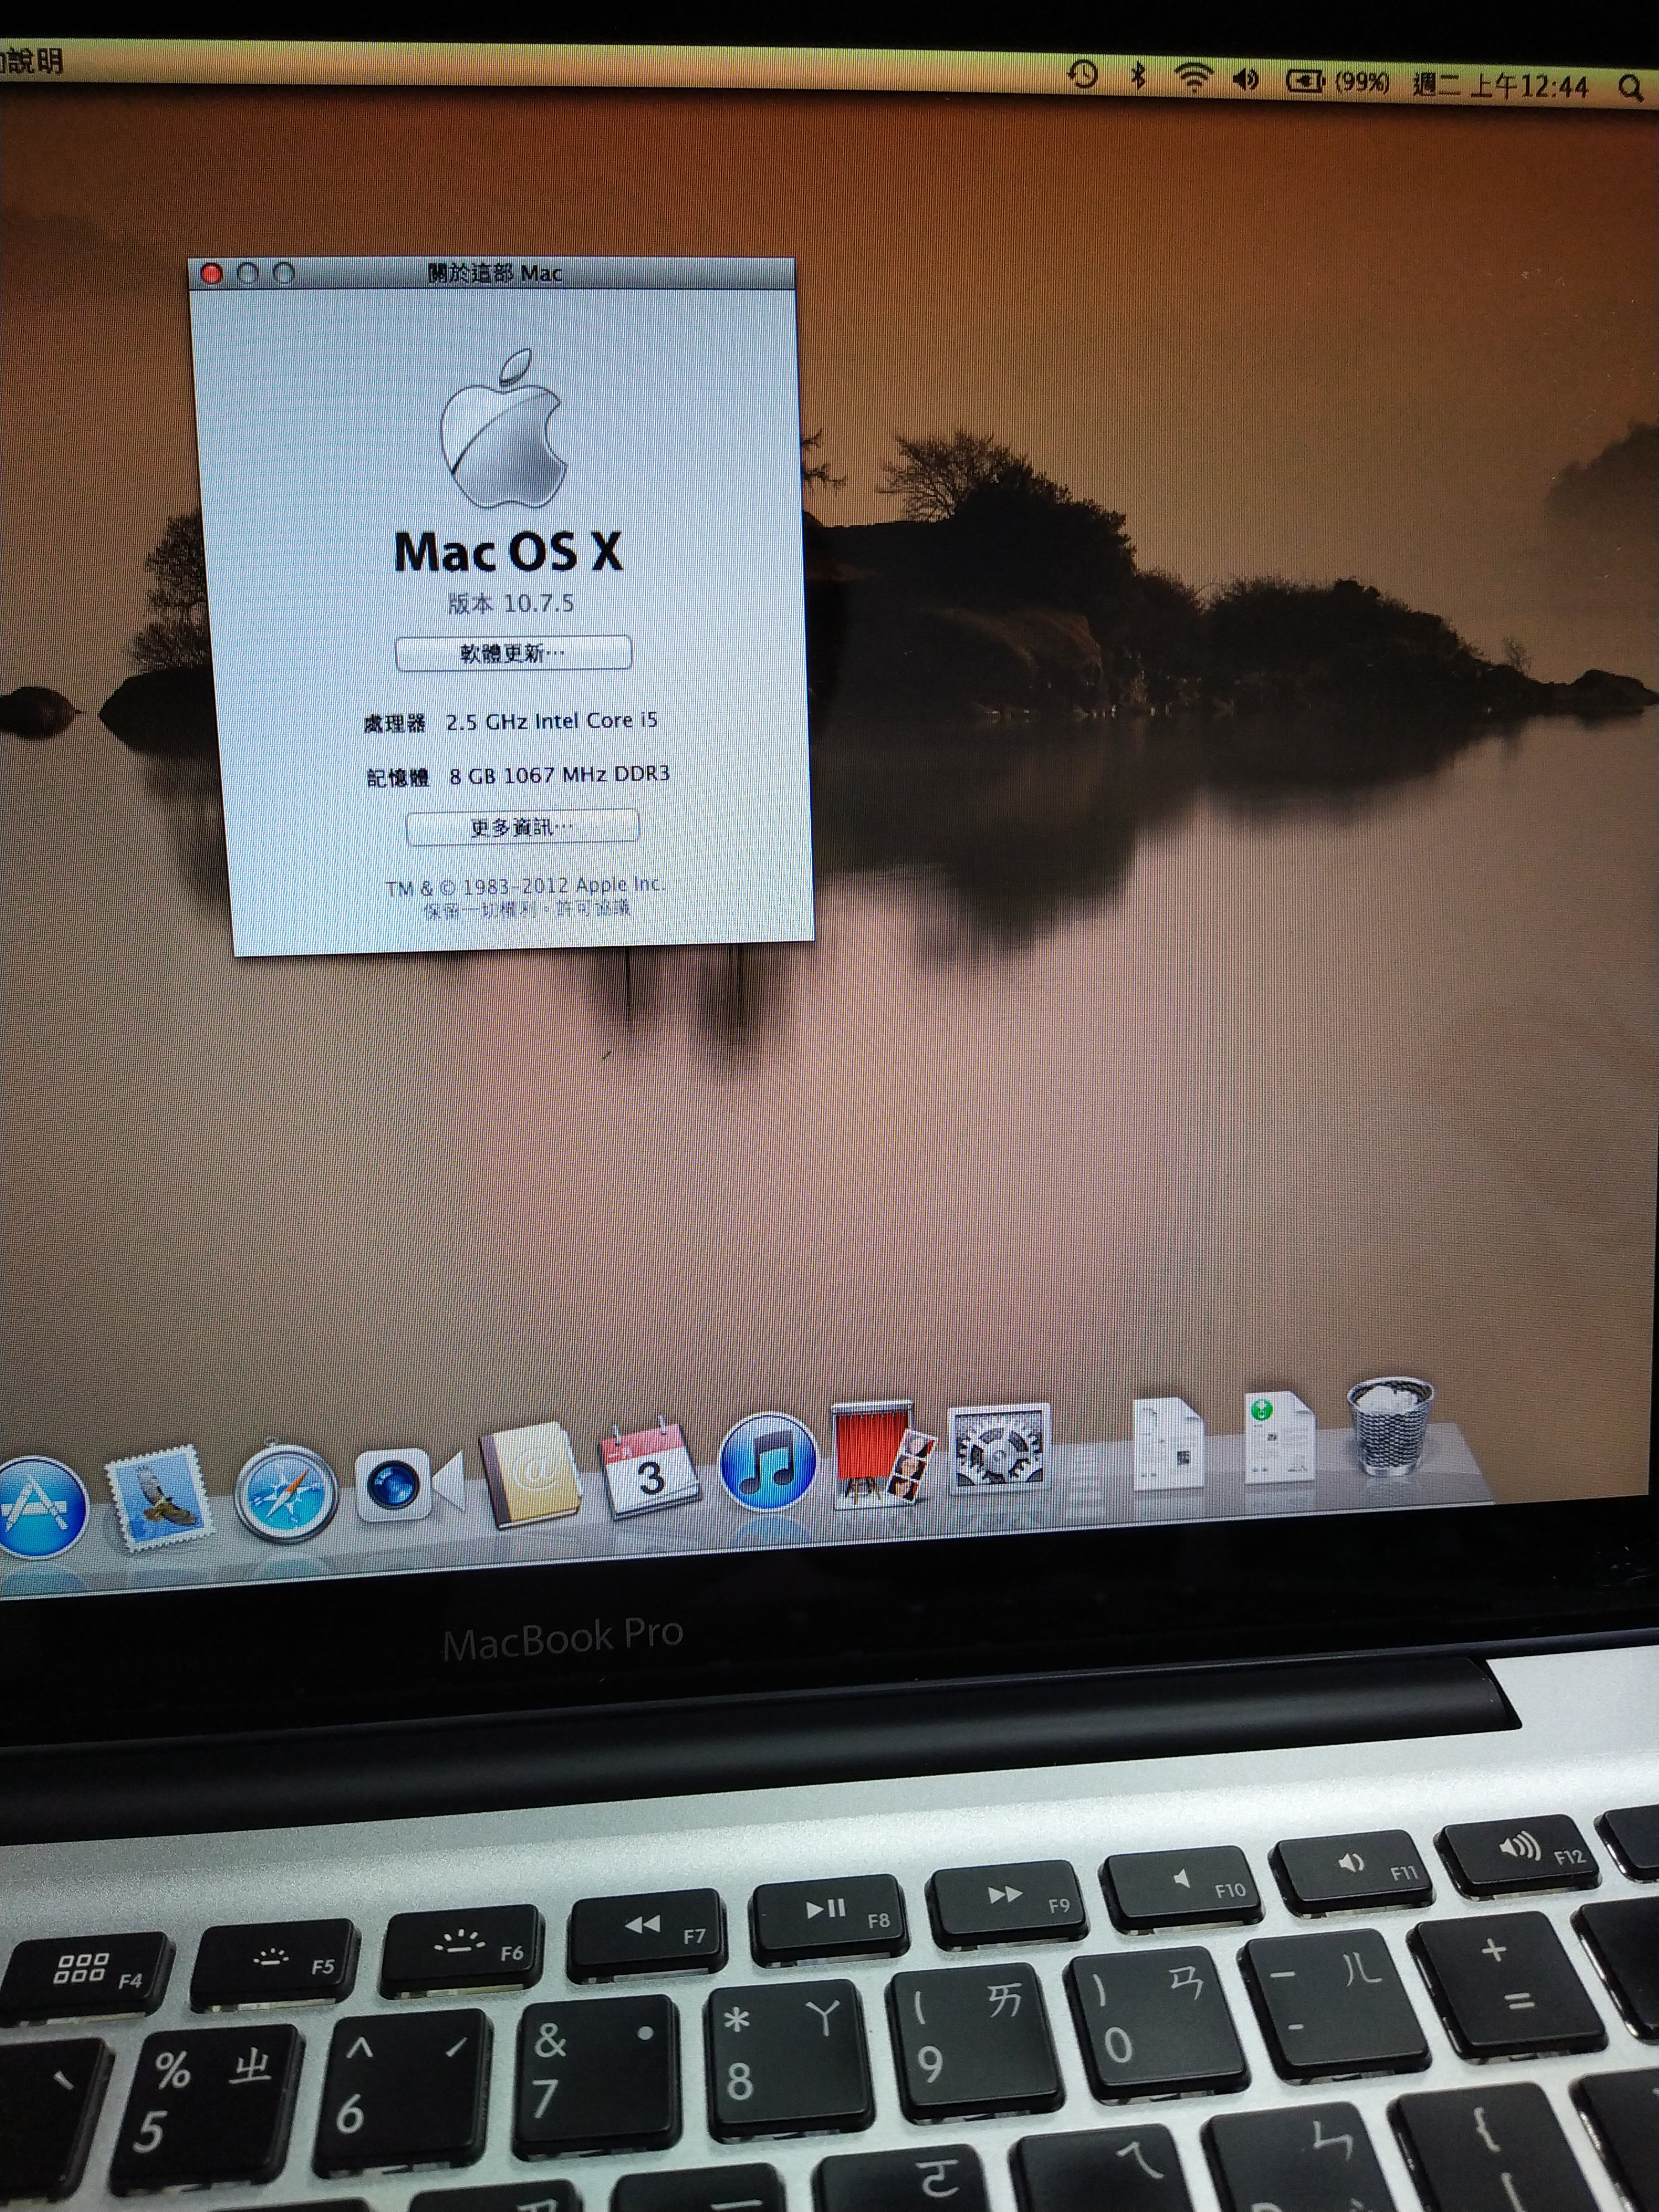Screen dimensions: 1659x2212
Task: Click the Time Machine menu bar icon
Action: pos(1082,74)
